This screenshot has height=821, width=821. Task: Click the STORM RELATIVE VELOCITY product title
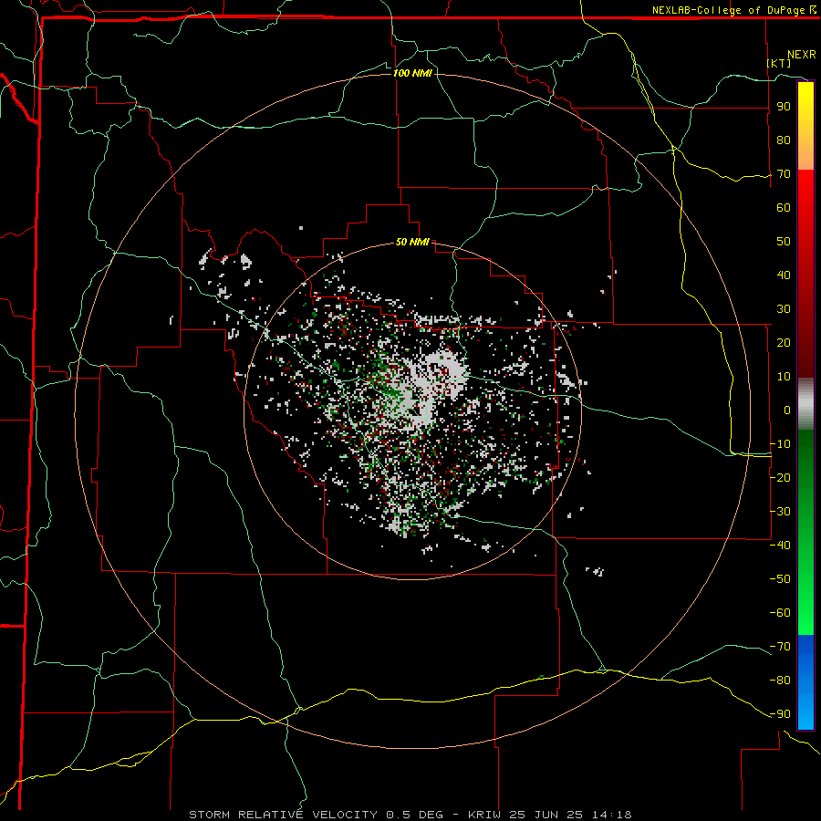click(x=285, y=815)
